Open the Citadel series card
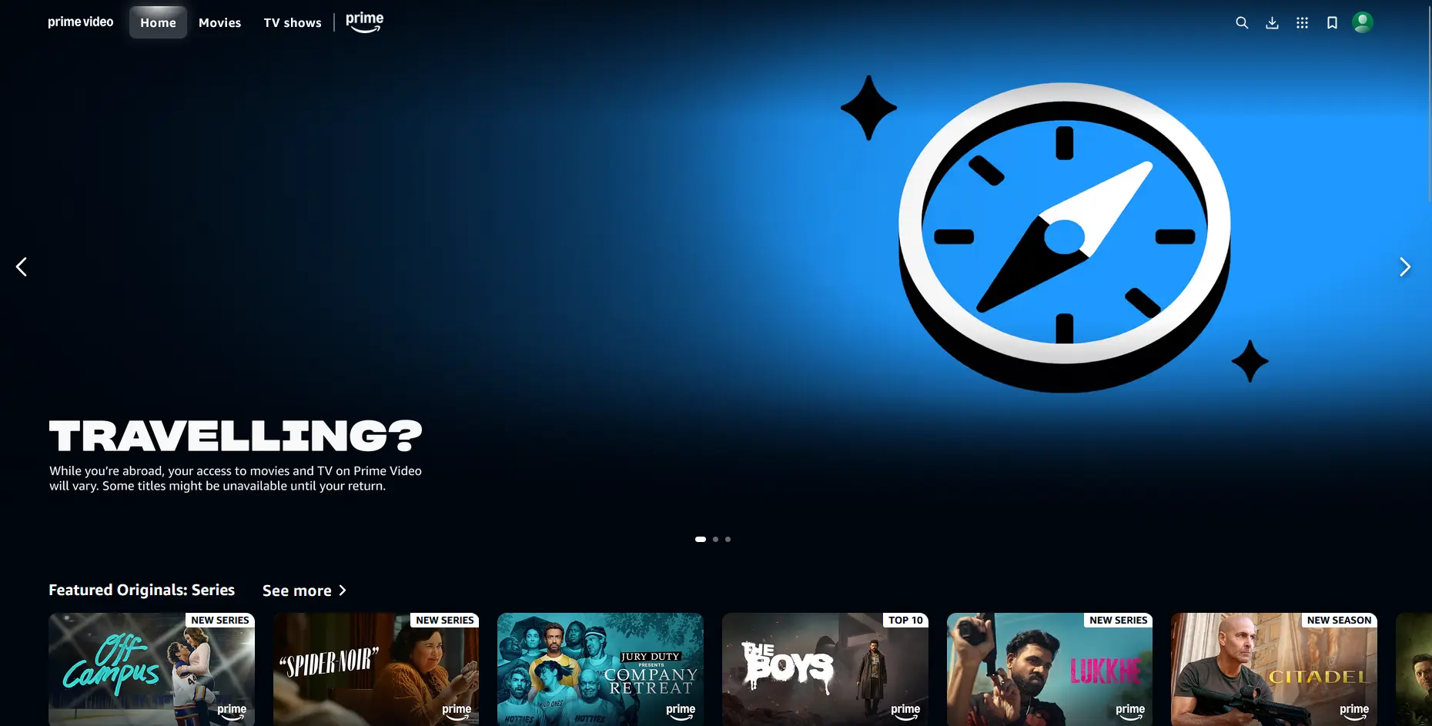 [x=1274, y=669]
